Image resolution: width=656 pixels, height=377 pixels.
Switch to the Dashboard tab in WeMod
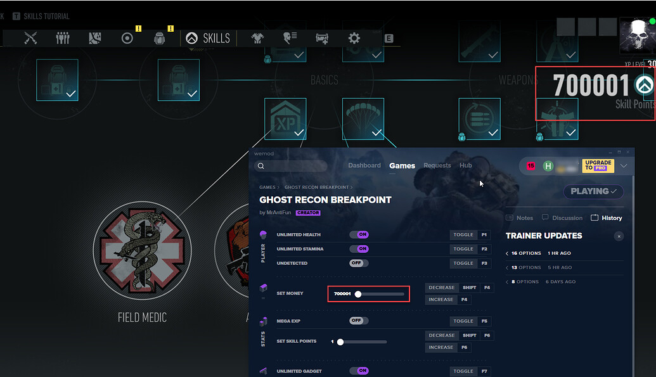click(x=364, y=165)
